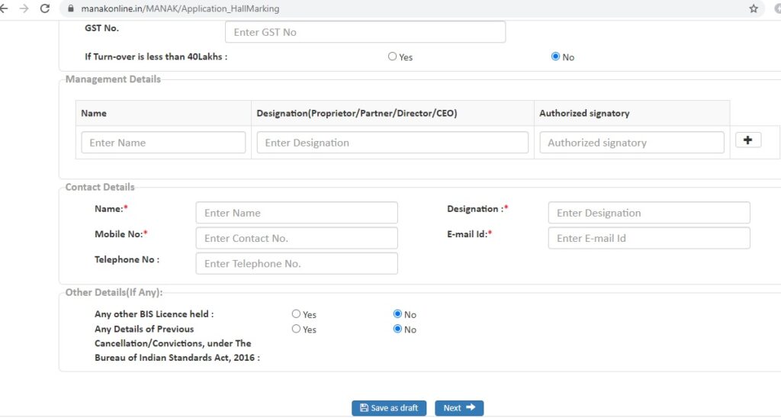Click the 'GST No.' label

(101, 28)
